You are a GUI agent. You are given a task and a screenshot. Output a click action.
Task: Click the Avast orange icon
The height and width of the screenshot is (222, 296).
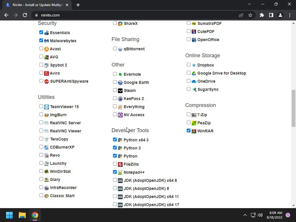click(47, 49)
